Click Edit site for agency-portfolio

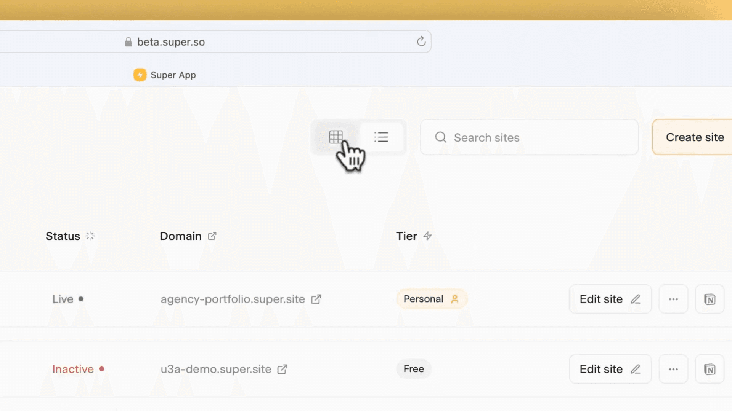(x=610, y=299)
